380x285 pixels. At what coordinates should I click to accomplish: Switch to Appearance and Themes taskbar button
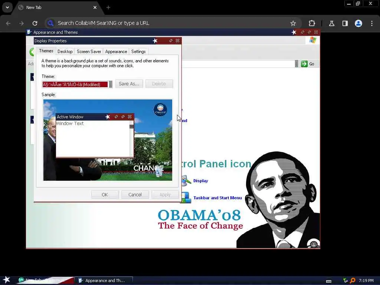[104, 281]
